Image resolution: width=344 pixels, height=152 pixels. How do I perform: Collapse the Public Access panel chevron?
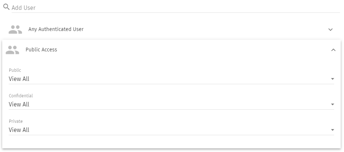click(x=333, y=50)
